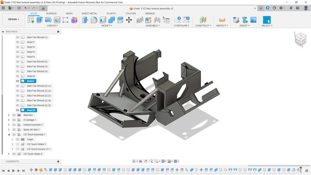311x175 pixels.
Task: Toggle visibility of Bare Fan Shroud (1)
Action: coord(17,37)
